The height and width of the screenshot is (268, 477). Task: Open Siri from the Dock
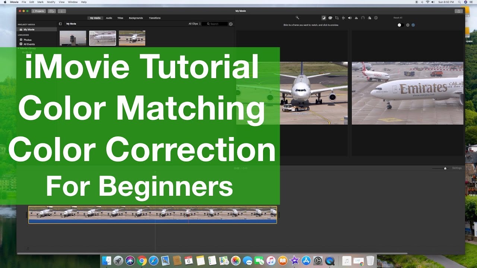130,261
